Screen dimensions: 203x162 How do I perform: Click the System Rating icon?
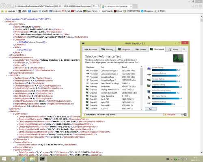(x=149, y=69)
